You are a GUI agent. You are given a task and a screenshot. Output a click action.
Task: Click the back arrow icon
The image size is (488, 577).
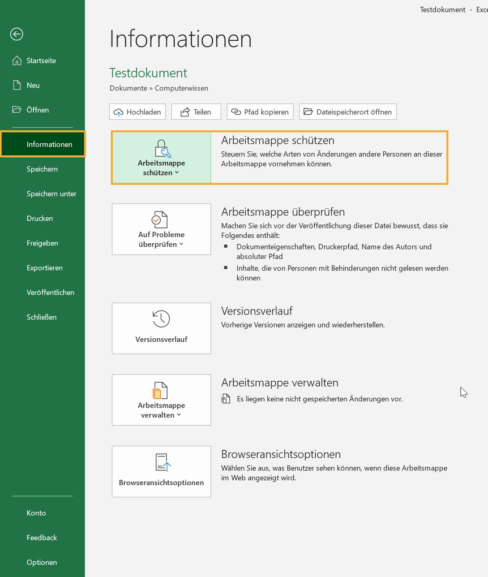pyautogui.click(x=17, y=34)
